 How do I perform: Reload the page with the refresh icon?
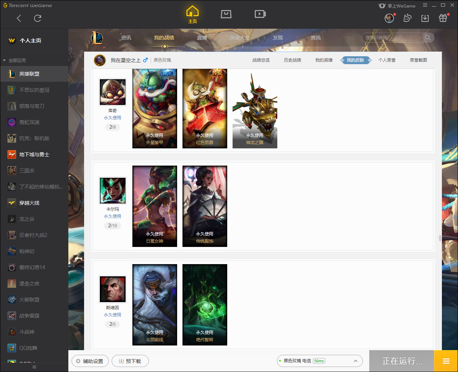point(38,18)
